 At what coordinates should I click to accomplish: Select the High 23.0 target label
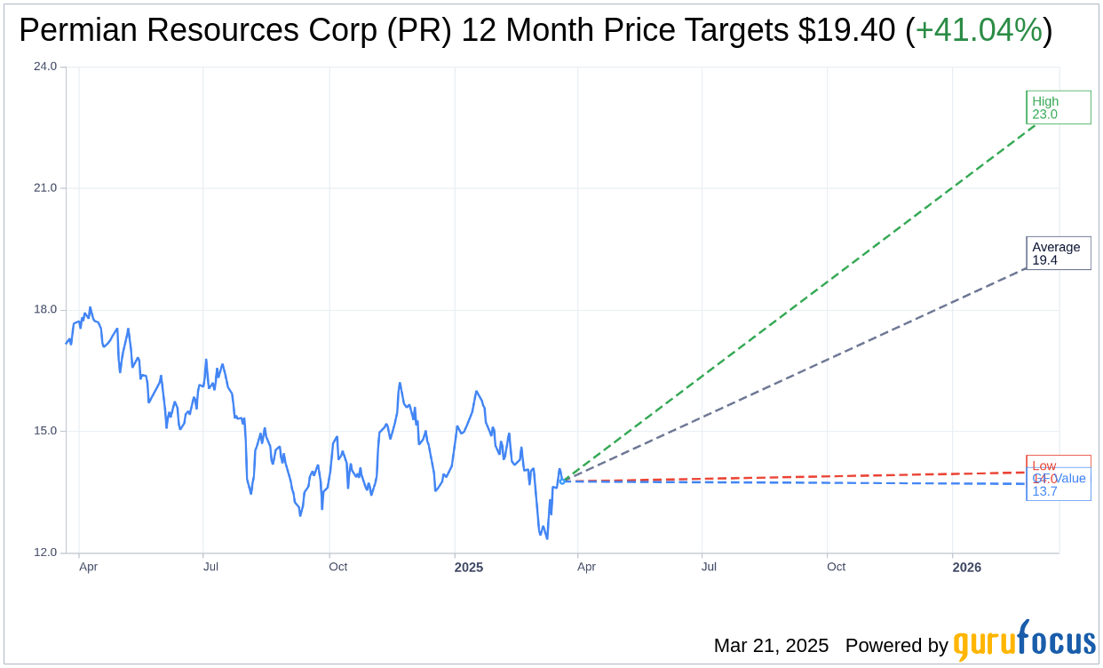tap(1058, 107)
